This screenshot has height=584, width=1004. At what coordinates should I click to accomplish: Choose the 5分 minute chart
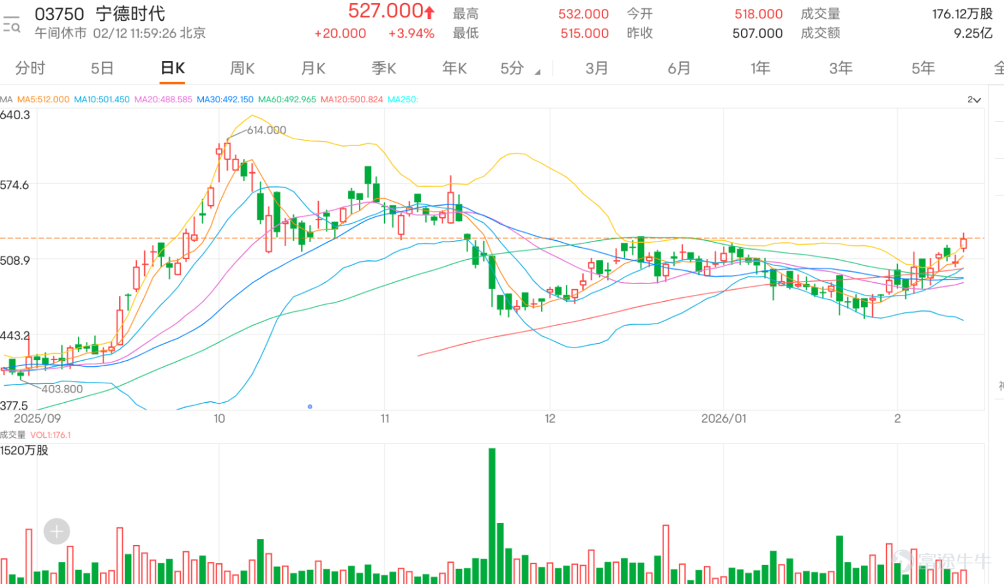click(x=512, y=68)
